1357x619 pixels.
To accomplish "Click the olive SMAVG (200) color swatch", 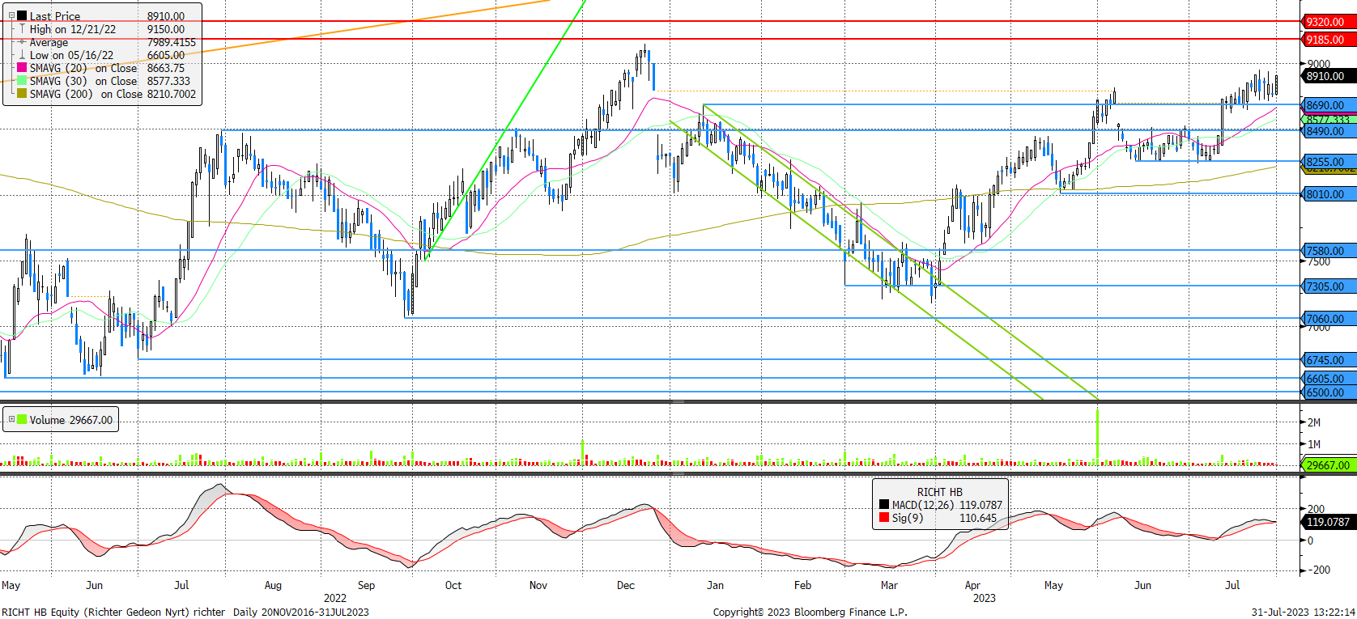I will pyautogui.click(x=22, y=94).
